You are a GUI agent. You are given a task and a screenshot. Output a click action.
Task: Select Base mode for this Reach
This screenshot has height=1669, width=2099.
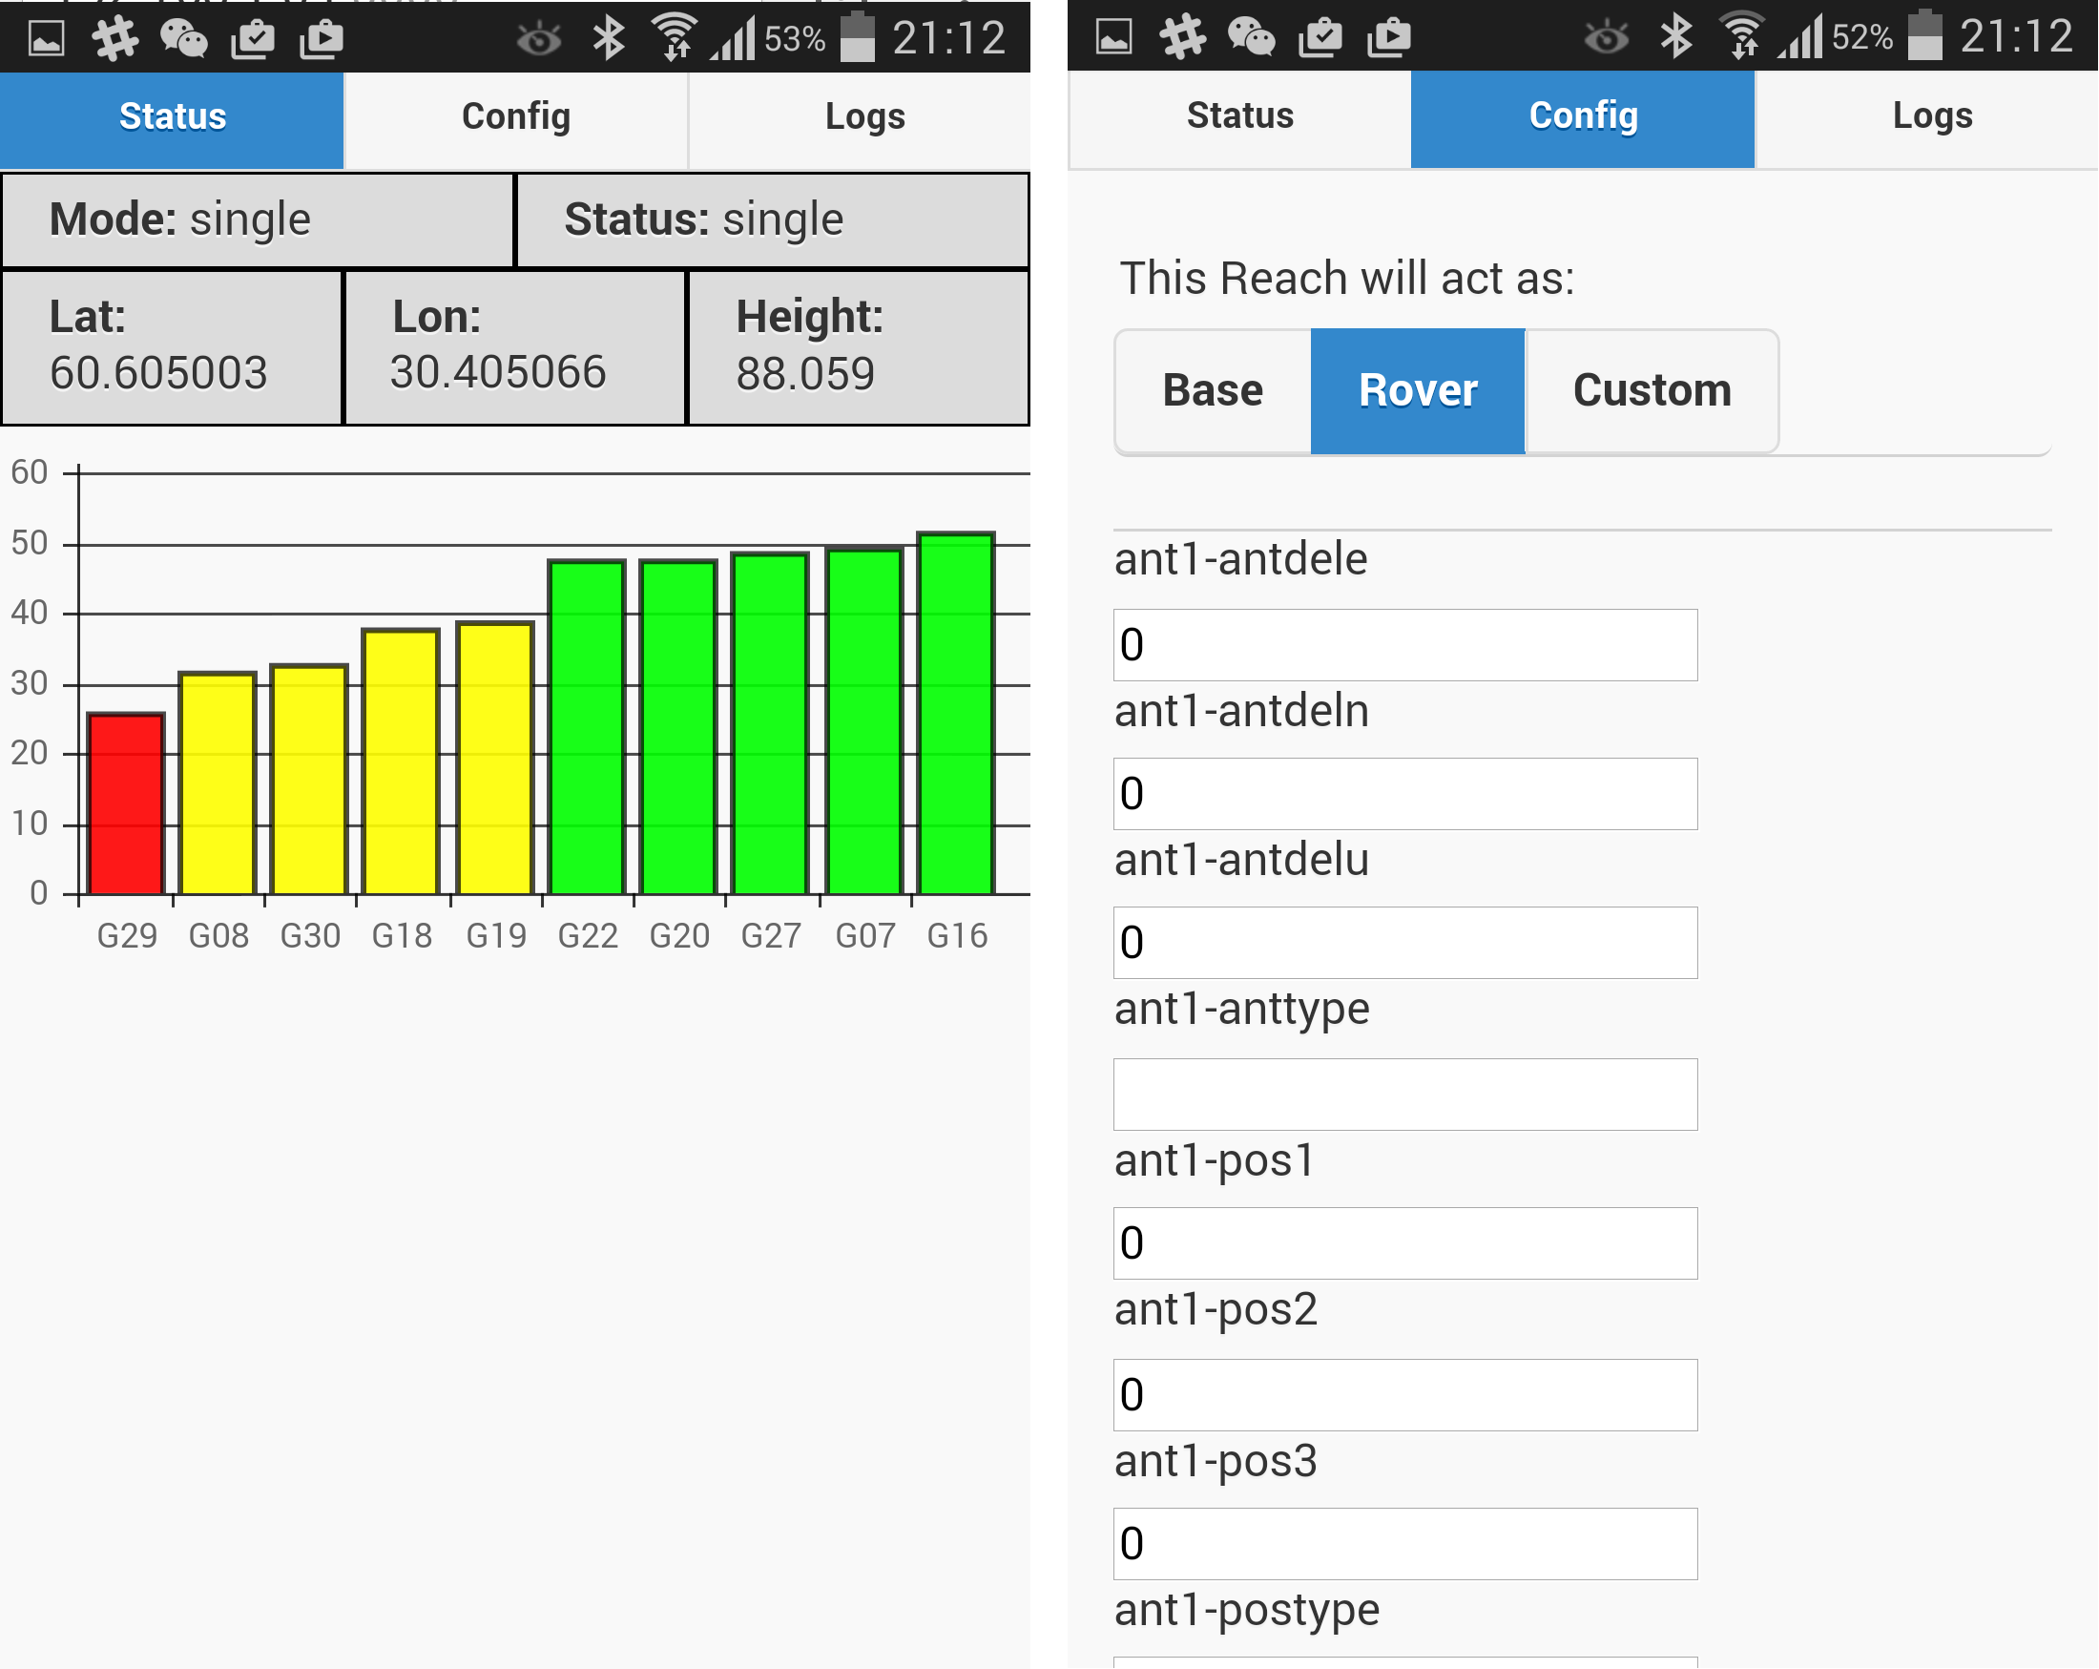(1213, 390)
